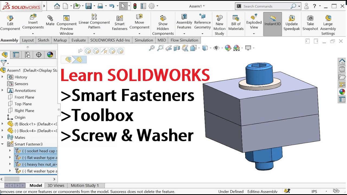Screen dimensions: 347x195
Task: Toggle the Instant3D button
Action: pos(272,24)
